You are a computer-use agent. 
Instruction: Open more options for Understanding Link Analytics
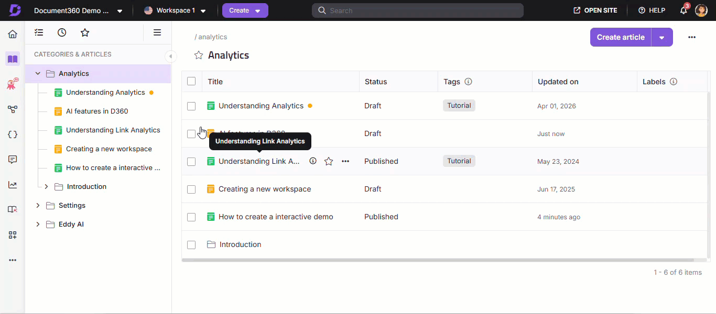tap(345, 161)
